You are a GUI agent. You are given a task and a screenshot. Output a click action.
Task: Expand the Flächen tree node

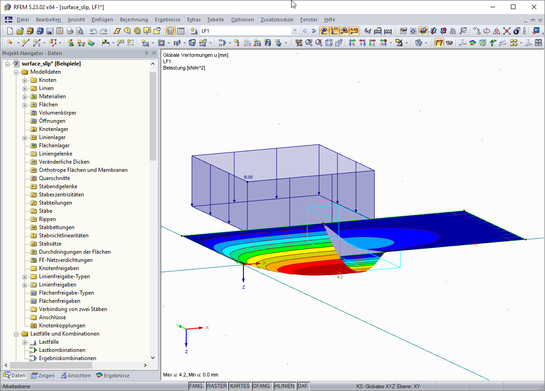point(25,105)
